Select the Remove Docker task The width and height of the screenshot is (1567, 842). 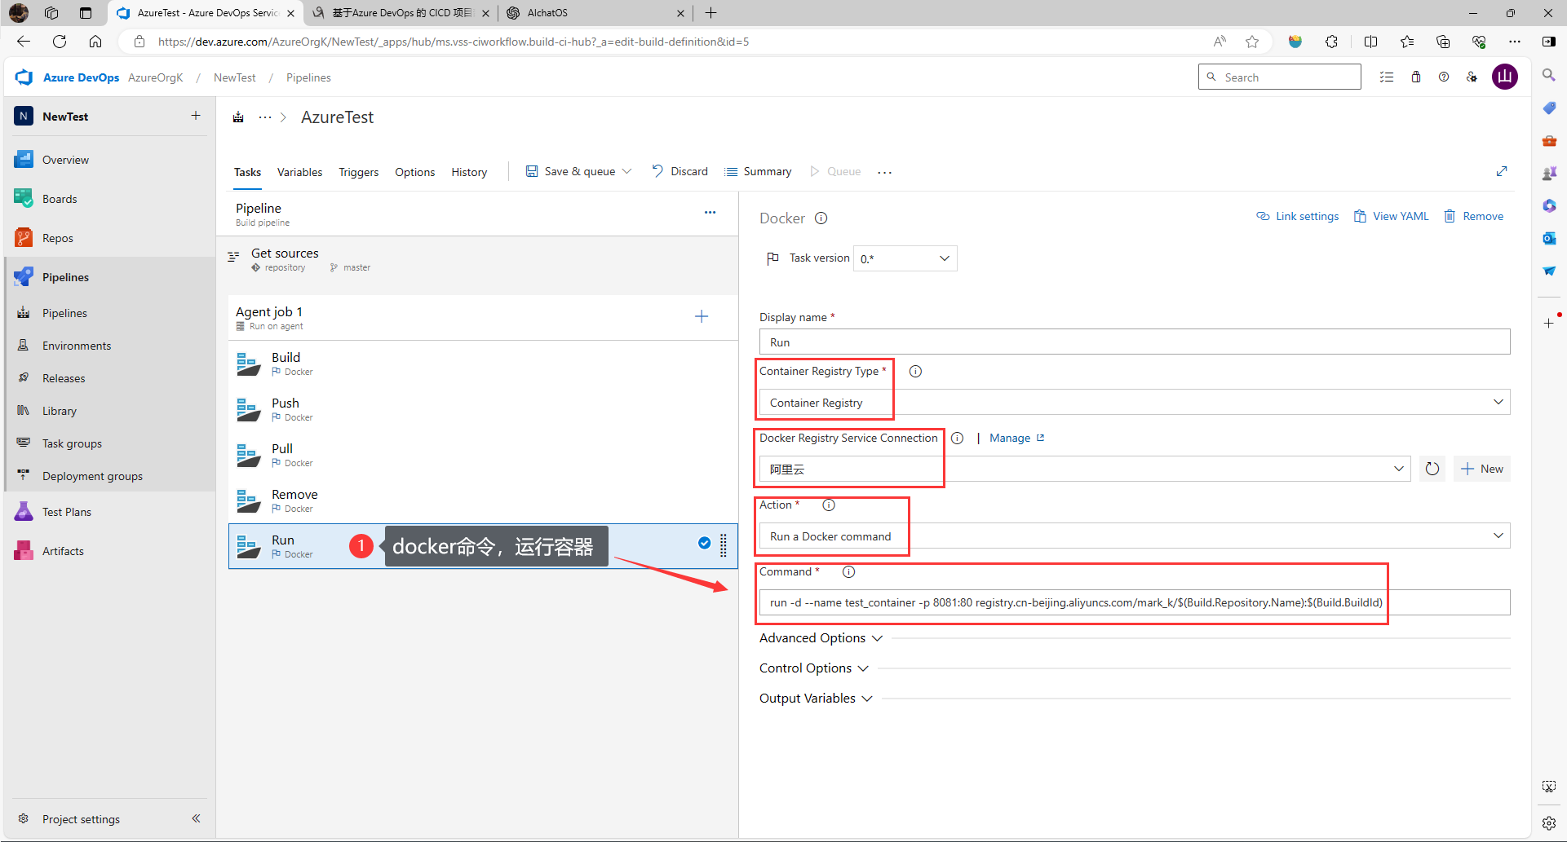click(483, 500)
